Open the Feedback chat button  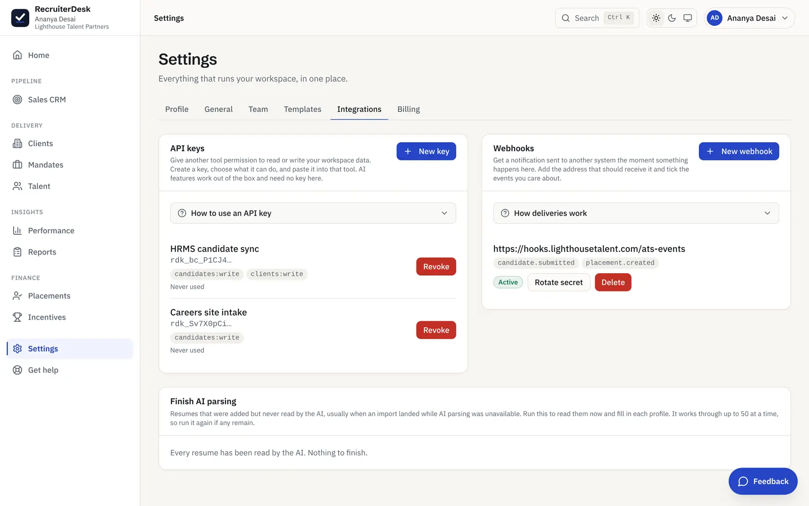click(x=763, y=481)
